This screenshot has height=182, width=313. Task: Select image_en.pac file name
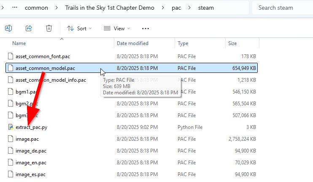pos(31,163)
